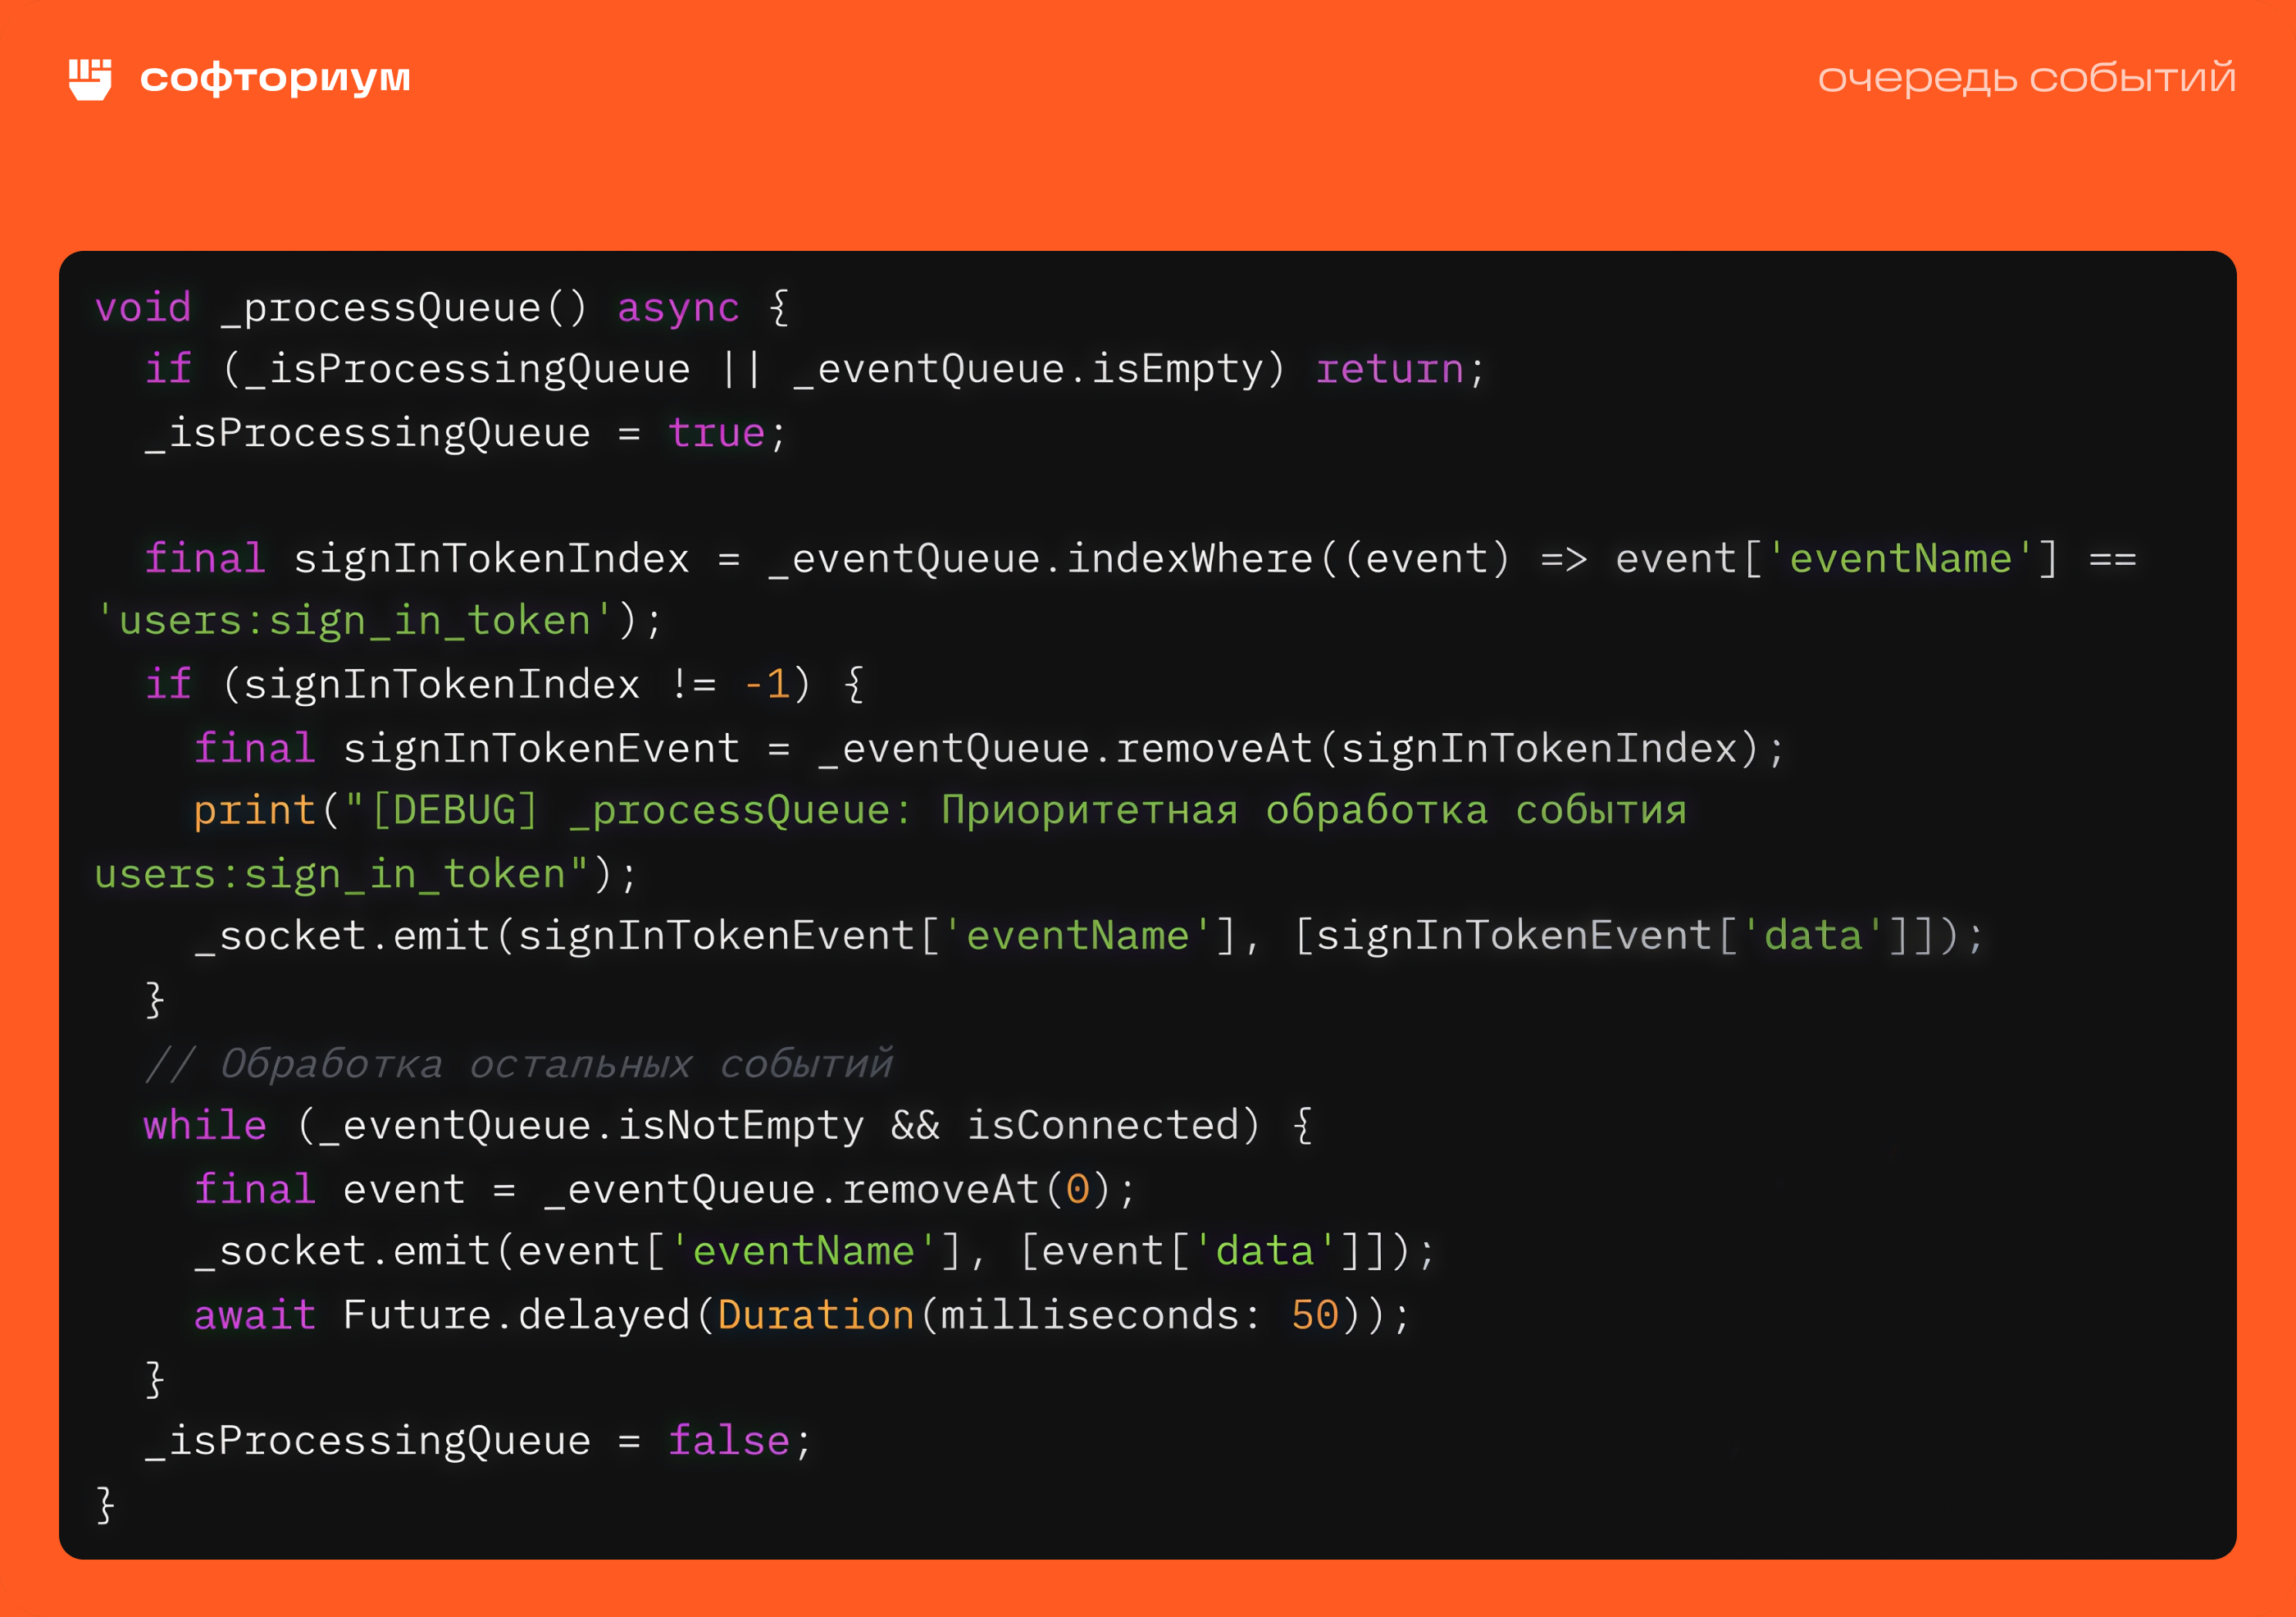
Task: Click the async keyword
Action: click(x=678, y=308)
